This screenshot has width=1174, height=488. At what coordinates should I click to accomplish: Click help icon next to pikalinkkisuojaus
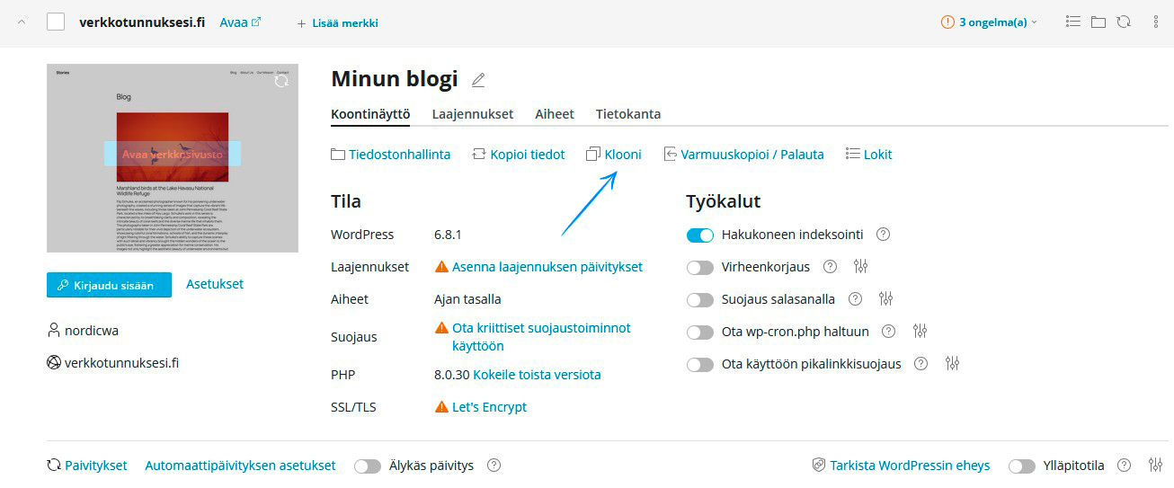[921, 364]
